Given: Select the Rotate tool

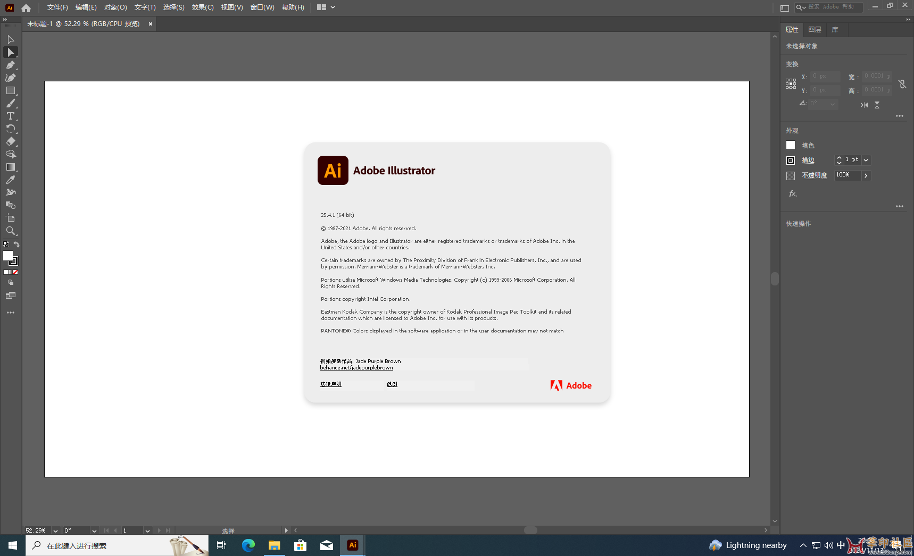Looking at the screenshot, I should pyautogui.click(x=11, y=129).
